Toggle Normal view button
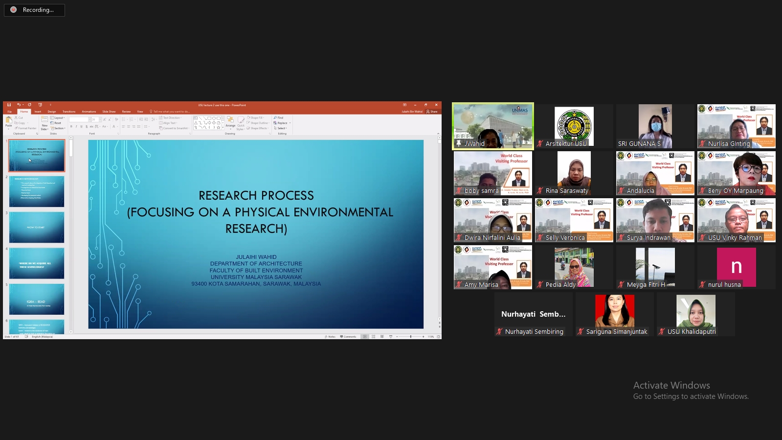This screenshot has height=440, width=782. [x=365, y=337]
